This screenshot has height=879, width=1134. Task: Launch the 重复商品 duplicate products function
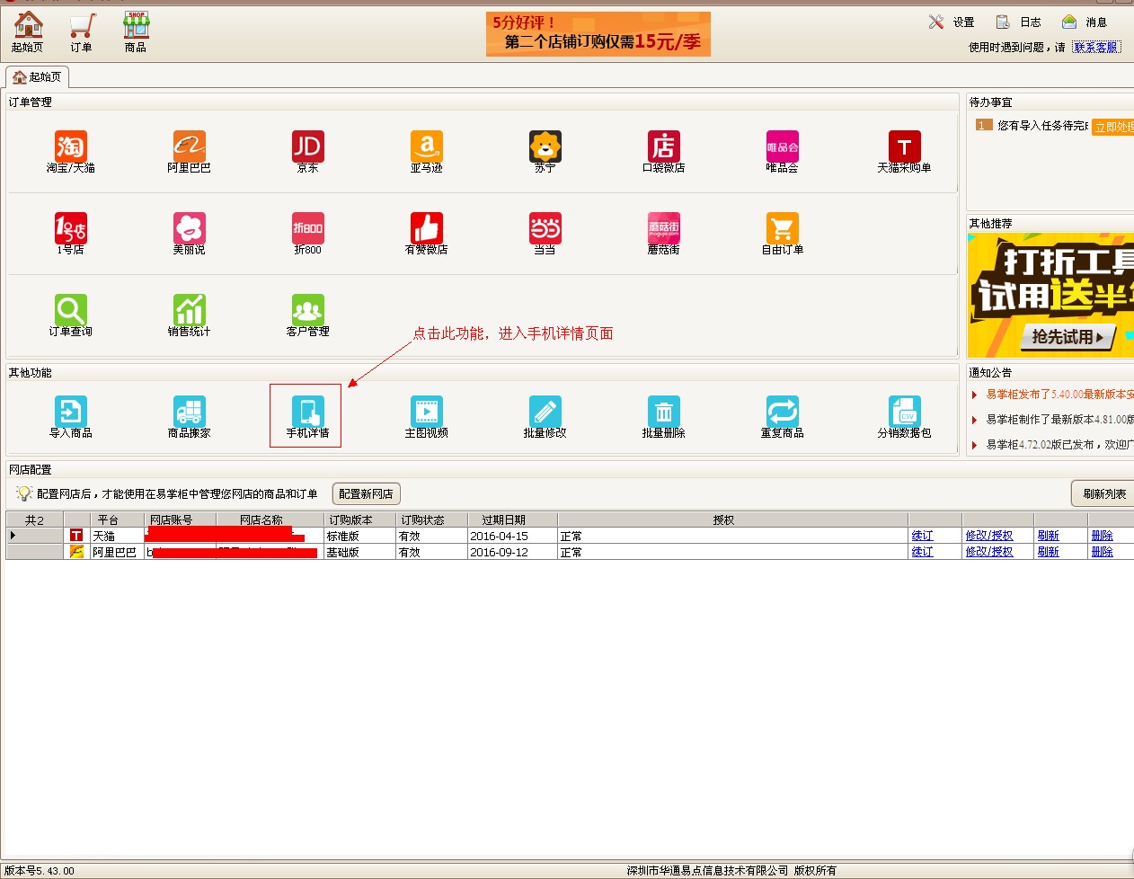783,417
